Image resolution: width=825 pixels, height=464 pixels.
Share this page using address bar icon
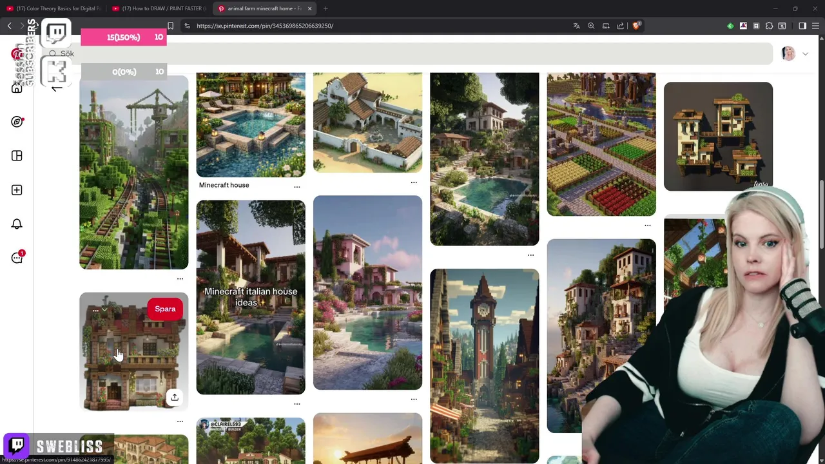(621, 26)
